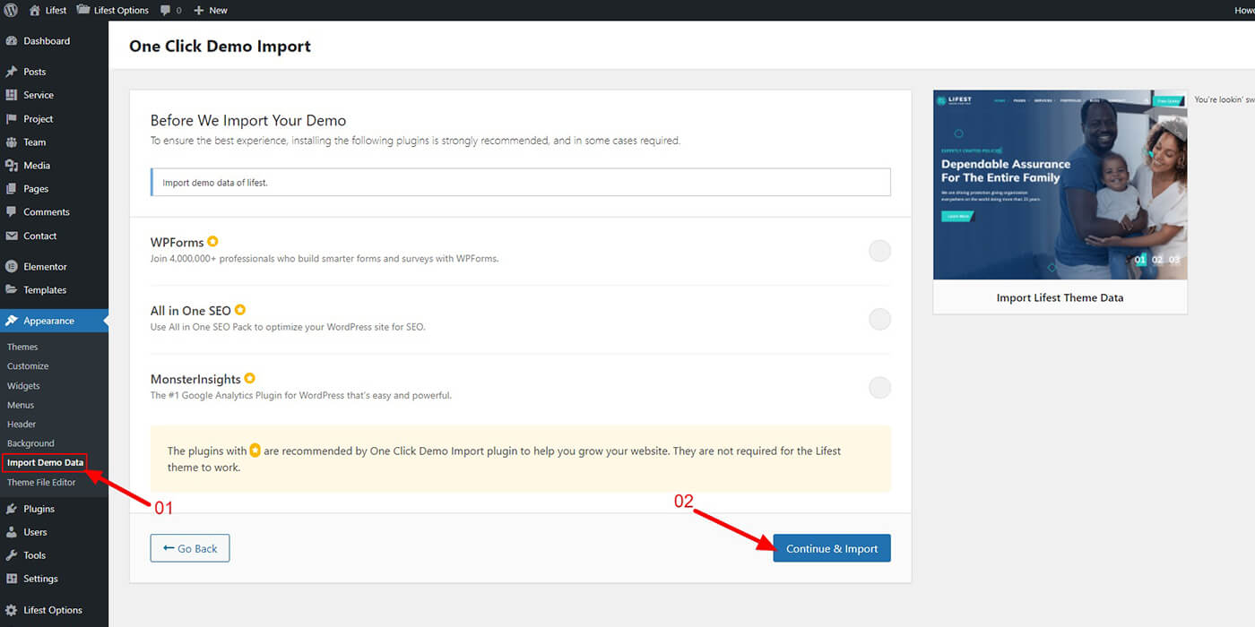Screen dimensions: 1255x627
Task: Click the Elementor icon in sidebar
Action: click(12, 266)
